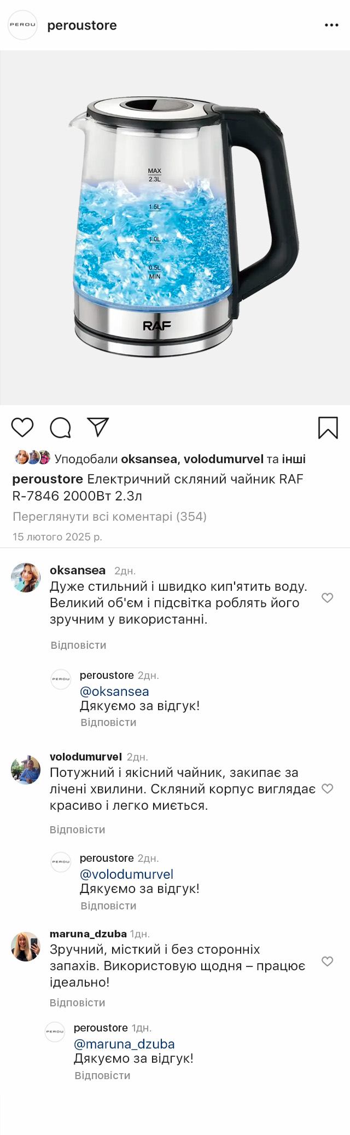The width and height of the screenshot is (350, 1135).
Task: Open maruna_dzuba's profile avatar
Action: coord(26,947)
